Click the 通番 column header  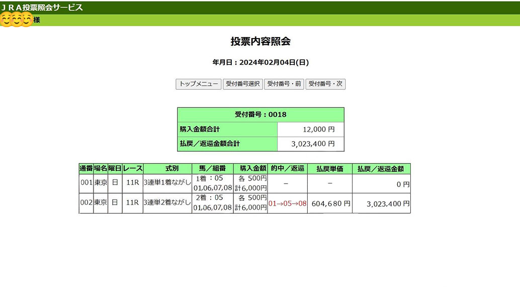(86, 169)
